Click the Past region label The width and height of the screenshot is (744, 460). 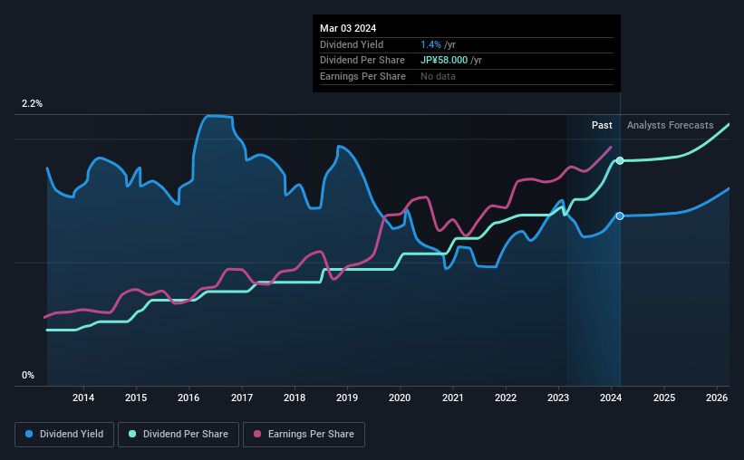602,125
